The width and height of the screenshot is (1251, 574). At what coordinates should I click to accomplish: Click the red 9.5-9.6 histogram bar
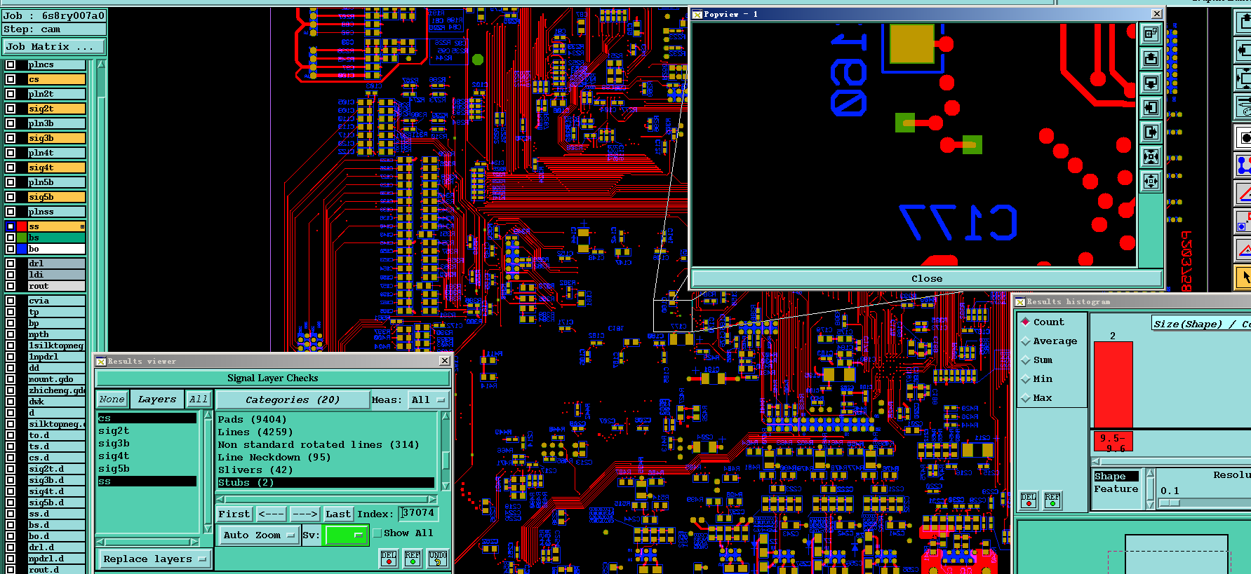click(1113, 384)
